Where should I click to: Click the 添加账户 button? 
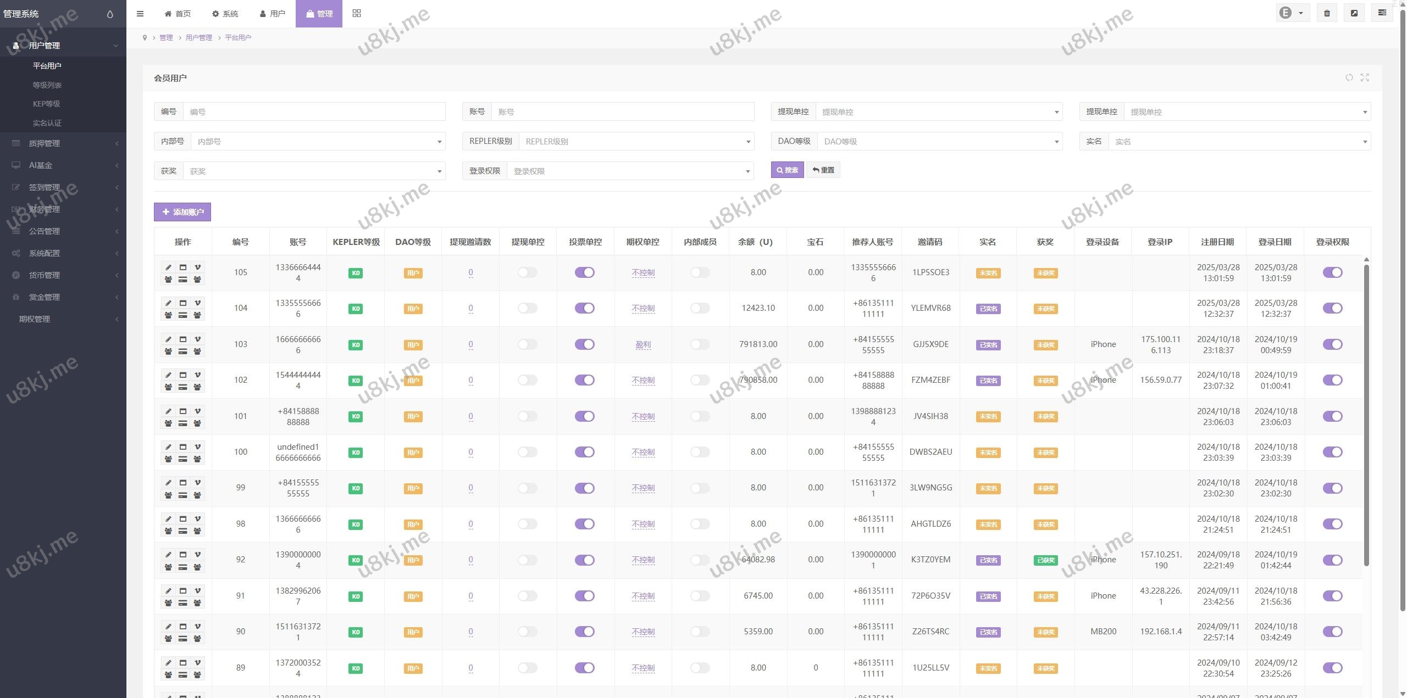[x=182, y=212]
